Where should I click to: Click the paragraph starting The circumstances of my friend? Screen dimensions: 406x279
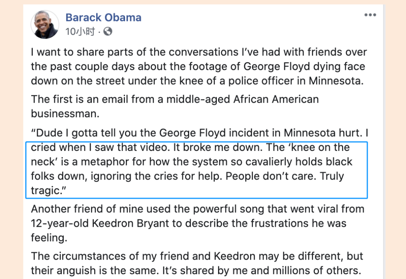(x=197, y=263)
